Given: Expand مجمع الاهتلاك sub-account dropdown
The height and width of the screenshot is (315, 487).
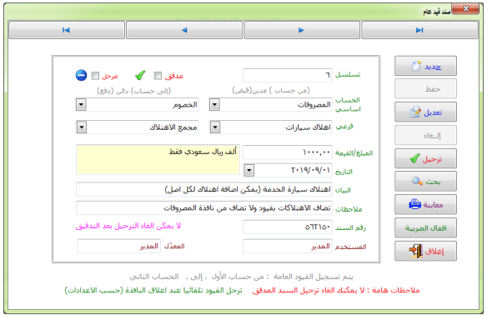Looking at the screenshot, I should click(82, 127).
